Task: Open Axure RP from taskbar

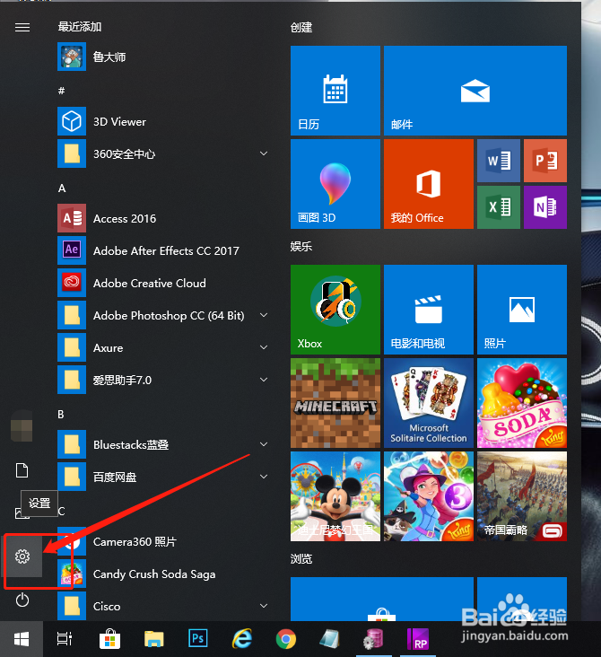Action: point(417,639)
